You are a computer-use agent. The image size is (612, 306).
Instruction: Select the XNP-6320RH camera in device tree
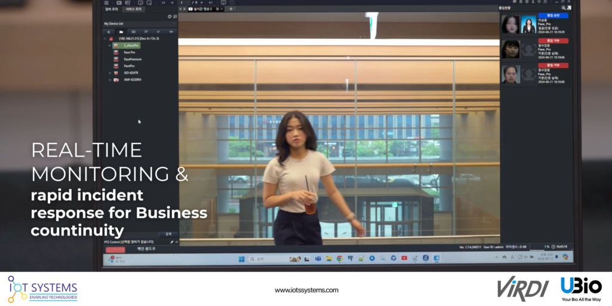132,79
